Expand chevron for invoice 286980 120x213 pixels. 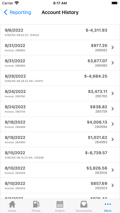click(113, 63)
